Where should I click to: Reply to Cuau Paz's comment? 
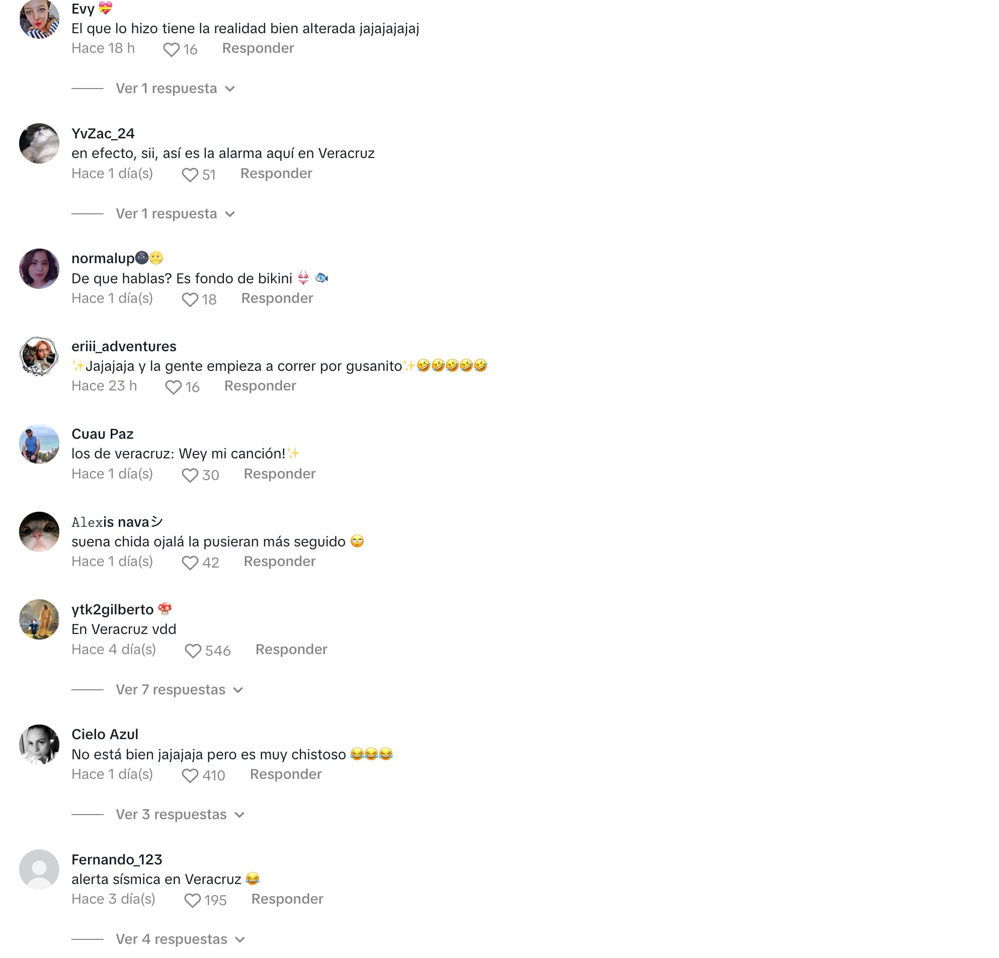tap(280, 473)
